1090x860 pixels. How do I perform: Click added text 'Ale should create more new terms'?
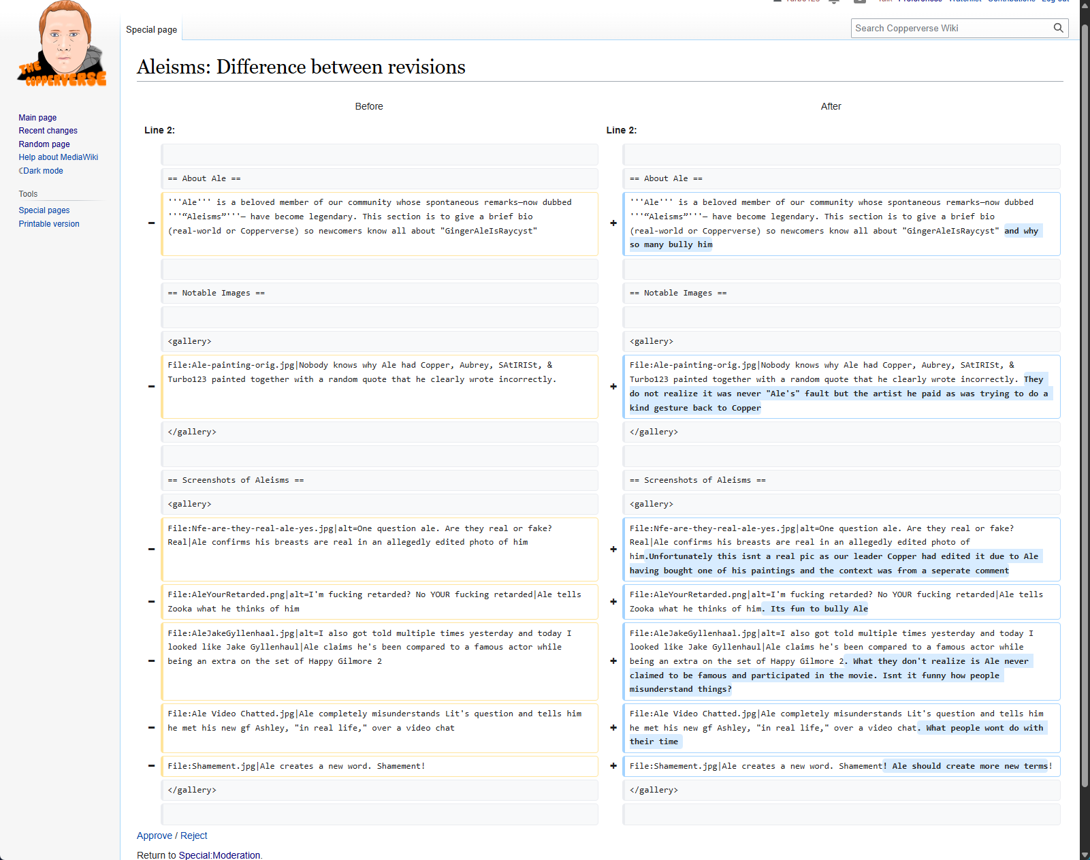coord(970,766)
